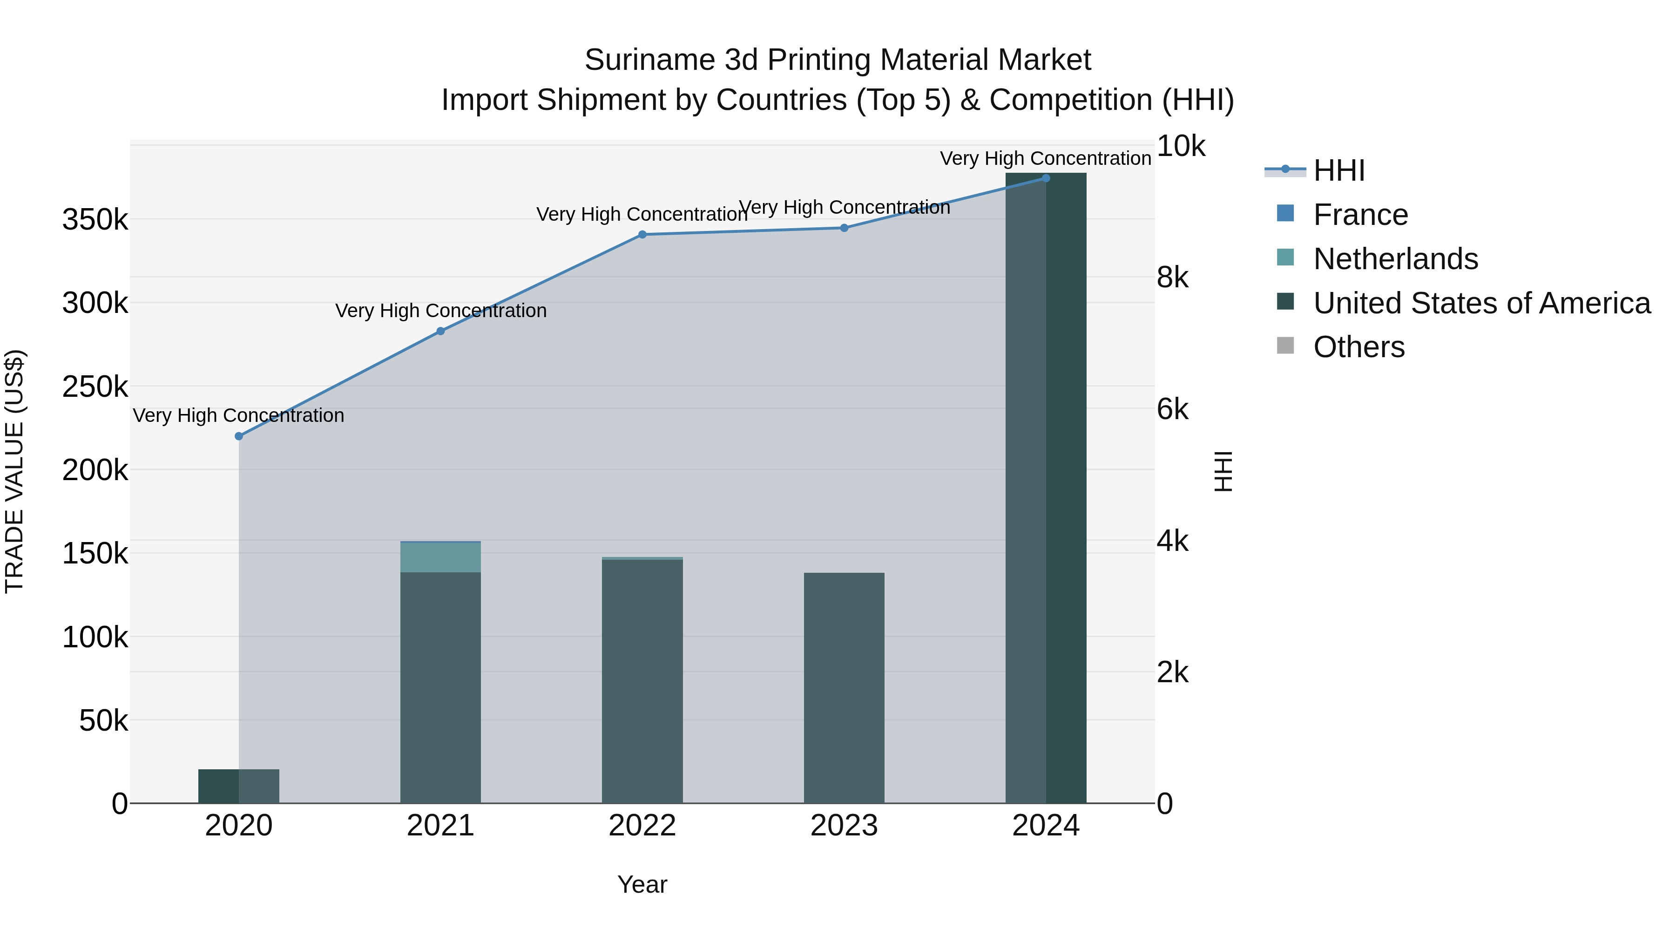The image size is (1676, 943).
Task: Click the Netherlands teal color swatch
Action: point(1285,257)
